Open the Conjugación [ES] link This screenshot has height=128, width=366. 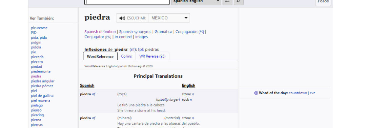click(189, 32)
